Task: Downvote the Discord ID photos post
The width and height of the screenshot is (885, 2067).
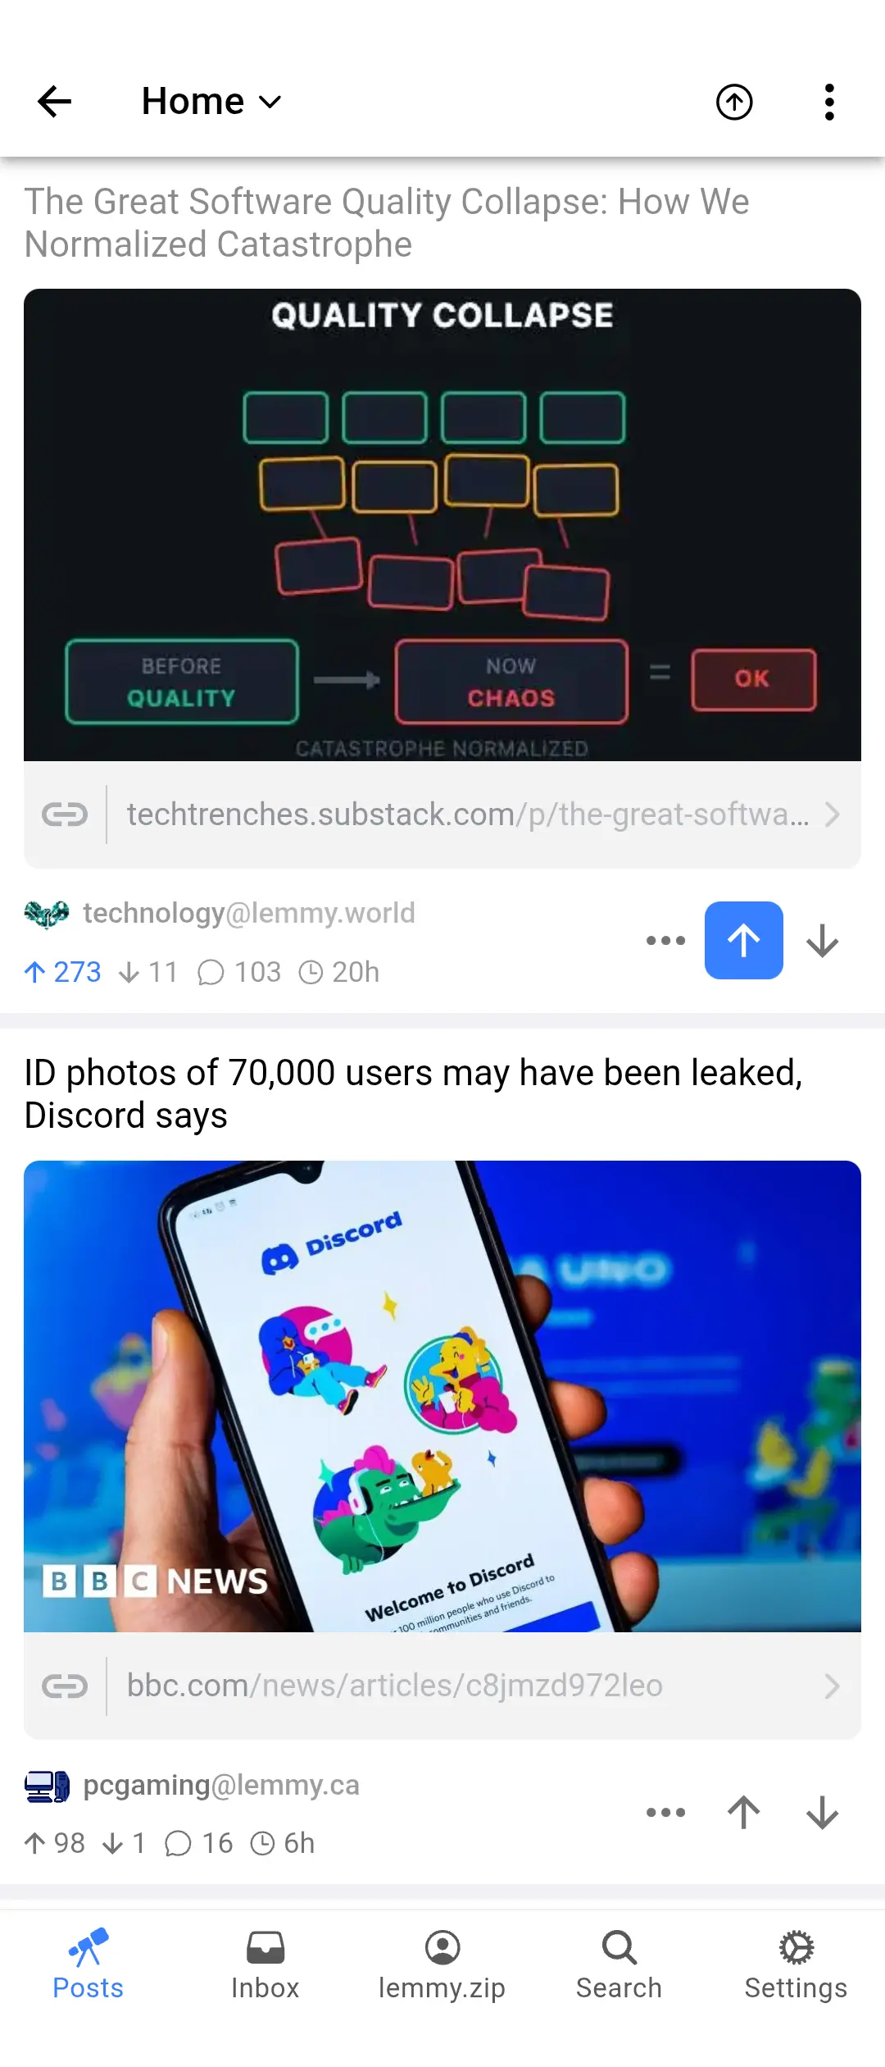Action: tap(822, 1812)
